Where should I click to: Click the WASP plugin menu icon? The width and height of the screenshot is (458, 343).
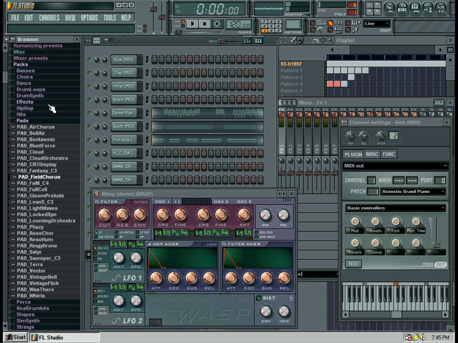(97, 194)
